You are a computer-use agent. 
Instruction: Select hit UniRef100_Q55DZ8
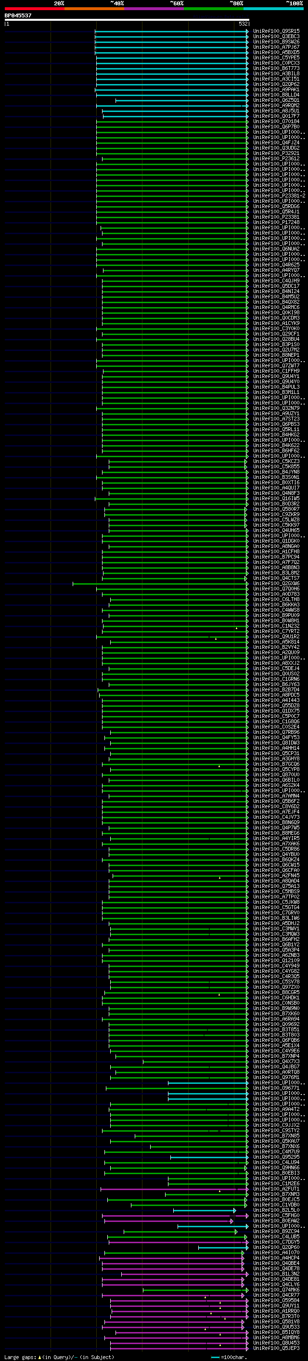pos(276,705)
